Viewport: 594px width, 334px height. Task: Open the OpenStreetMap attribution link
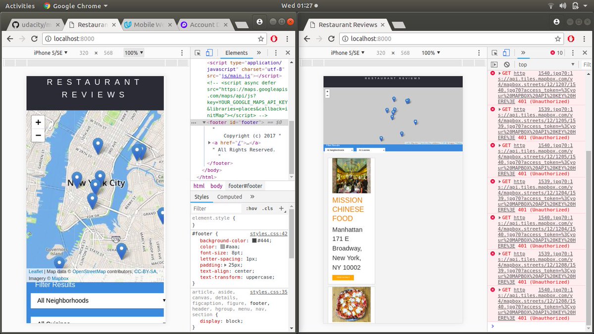click(89, 271)
